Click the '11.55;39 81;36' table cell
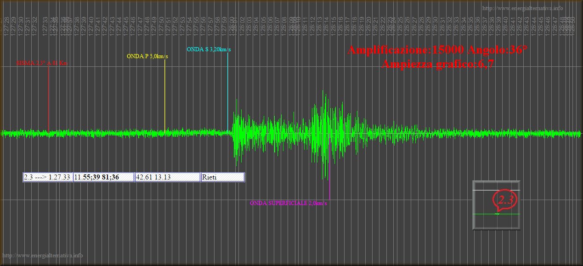 104,177
